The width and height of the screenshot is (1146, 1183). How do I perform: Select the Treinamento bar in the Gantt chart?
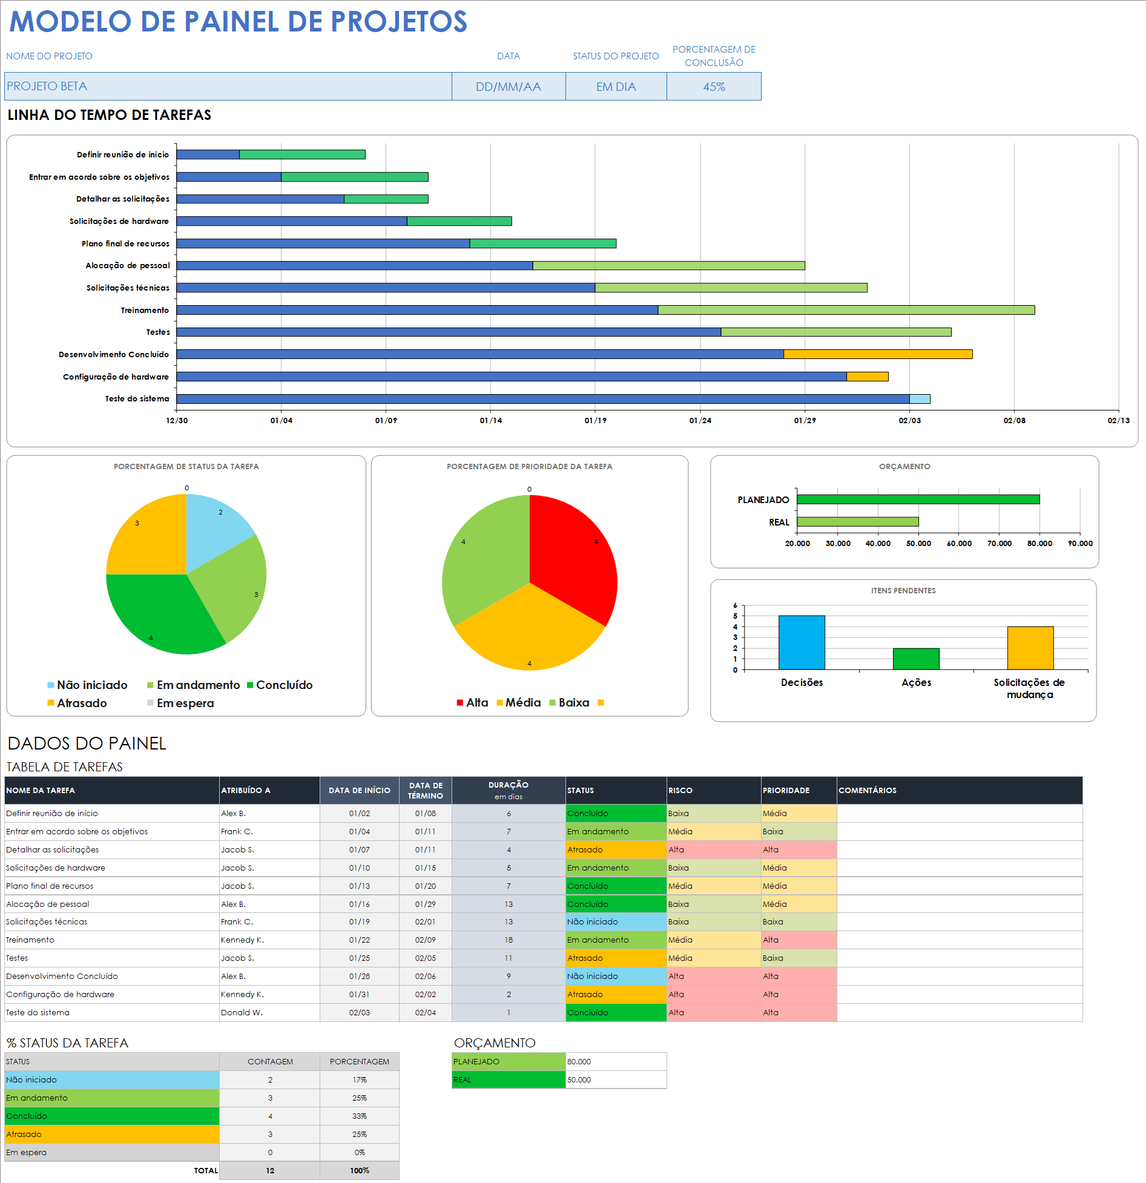(x=605, y=310)
